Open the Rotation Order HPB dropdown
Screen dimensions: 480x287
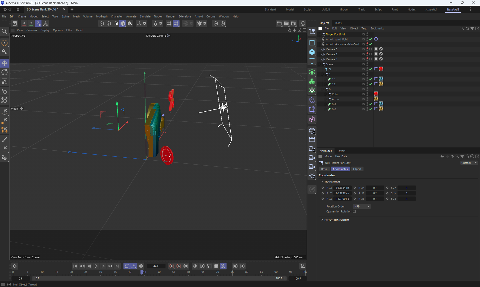pos(362,206)
